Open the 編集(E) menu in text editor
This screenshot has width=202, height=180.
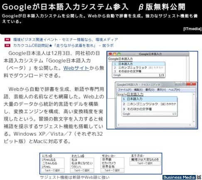(x=138, y=90)
